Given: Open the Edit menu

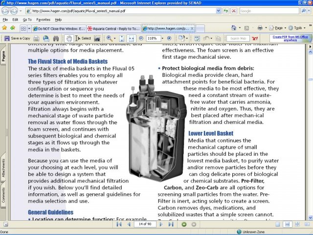Looking at the screenshot, I should tap(15, 20).
